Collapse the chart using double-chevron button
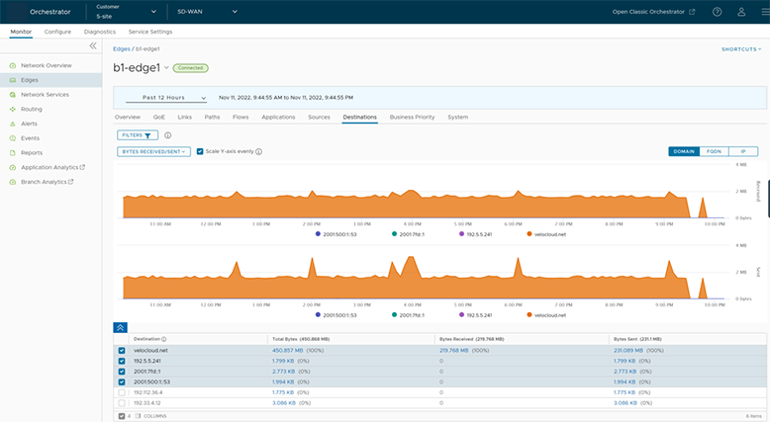770x422 pixels. [x=121, y=326]
